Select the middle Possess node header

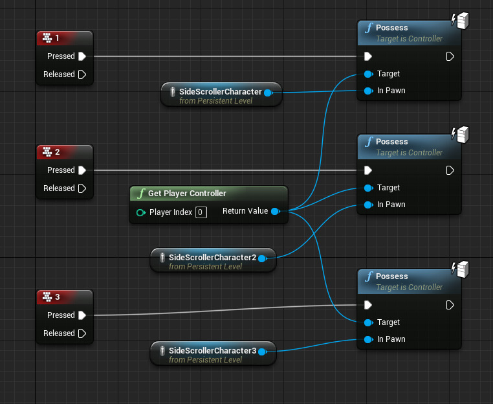[409, 147]
